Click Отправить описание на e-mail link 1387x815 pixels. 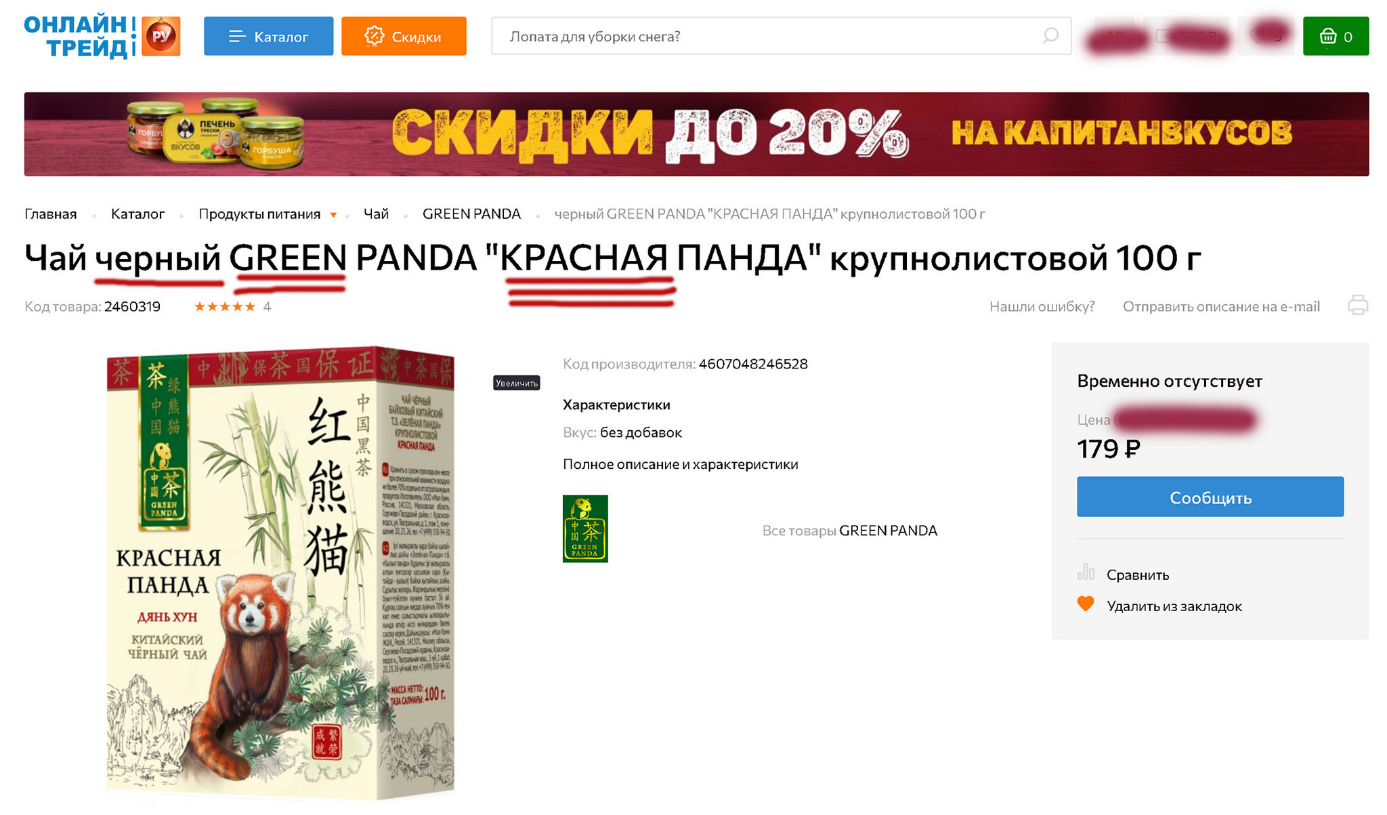1221,306
